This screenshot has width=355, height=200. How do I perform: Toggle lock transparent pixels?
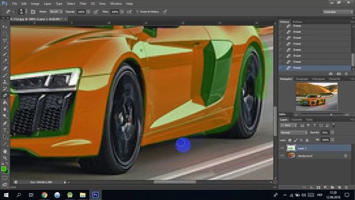point(290,140)
